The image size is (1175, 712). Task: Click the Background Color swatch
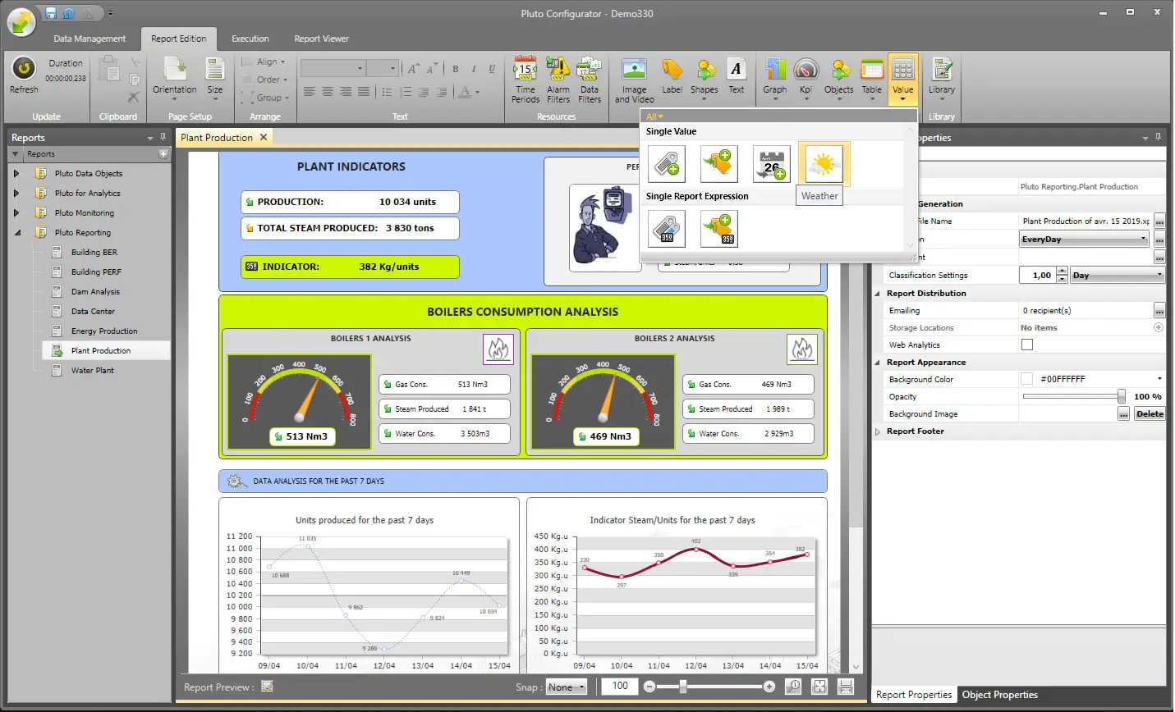click(1026, 379)
